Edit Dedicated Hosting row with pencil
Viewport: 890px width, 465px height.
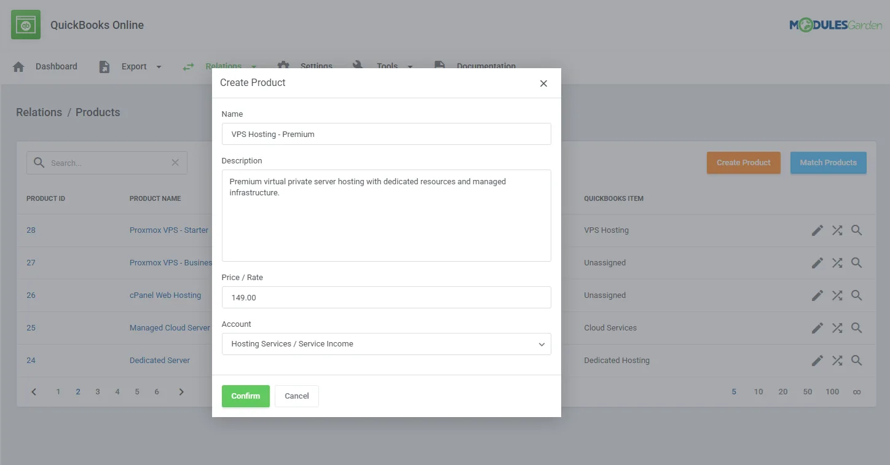coord(817,361)
